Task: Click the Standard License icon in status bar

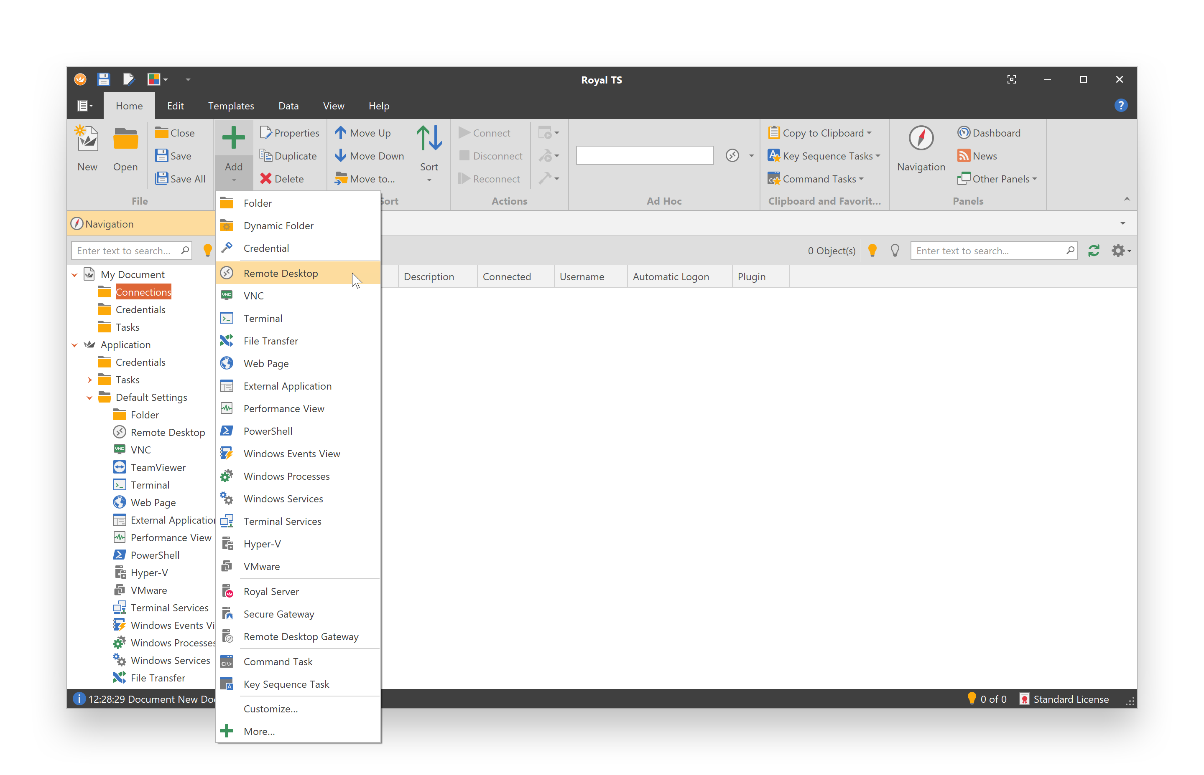Action: 1024,699
